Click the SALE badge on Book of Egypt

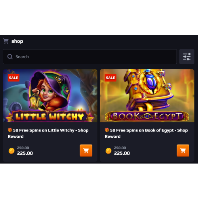(x=110, y=78)
